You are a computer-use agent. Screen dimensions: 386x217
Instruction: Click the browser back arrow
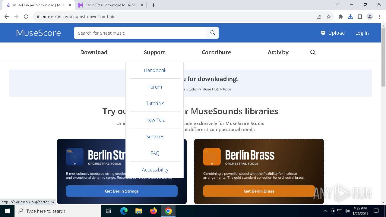point(7,17)
